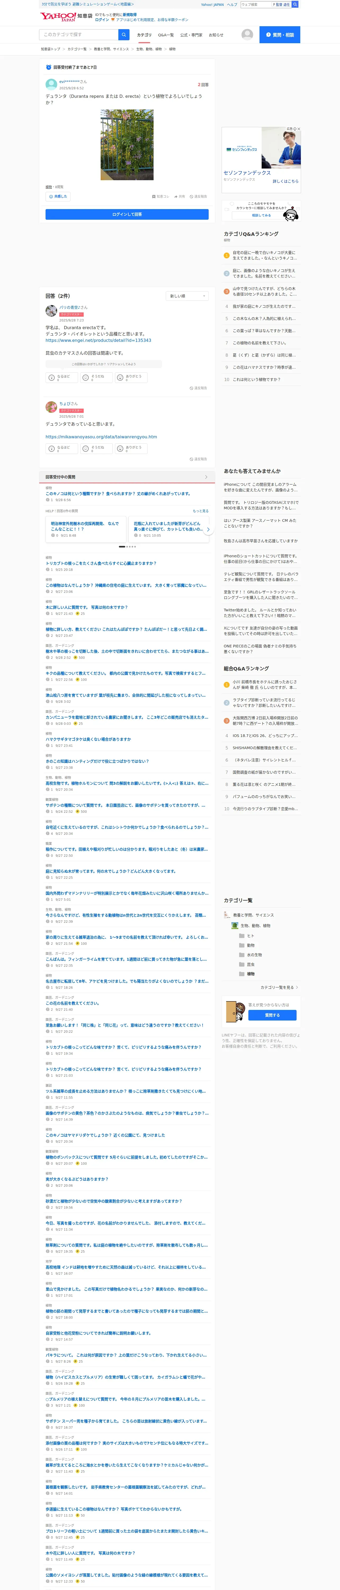The height and width of the screenshot is (1590, 340).
Task: Click the 共感した button
Action: pos(58,196)
